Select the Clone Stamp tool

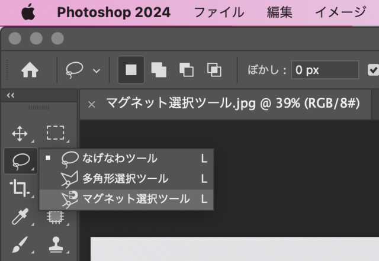pyautogui.click(x=56, y=244)
